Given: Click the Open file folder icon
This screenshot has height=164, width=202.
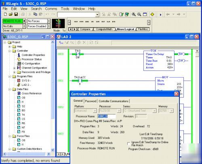Looking at the screenshot, I should point(11,14).
